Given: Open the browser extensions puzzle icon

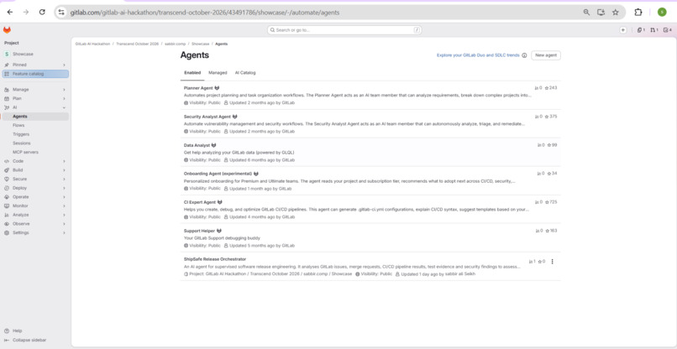Looking at the screenshot, I should pyautogui.click(x=638, y=13).
